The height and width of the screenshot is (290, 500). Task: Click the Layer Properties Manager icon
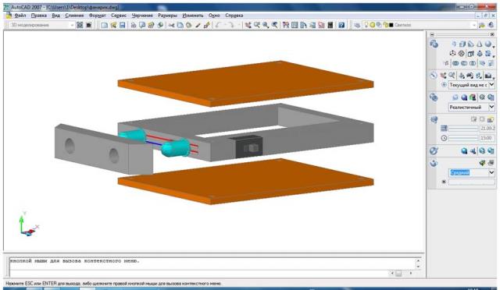[357, 25]
